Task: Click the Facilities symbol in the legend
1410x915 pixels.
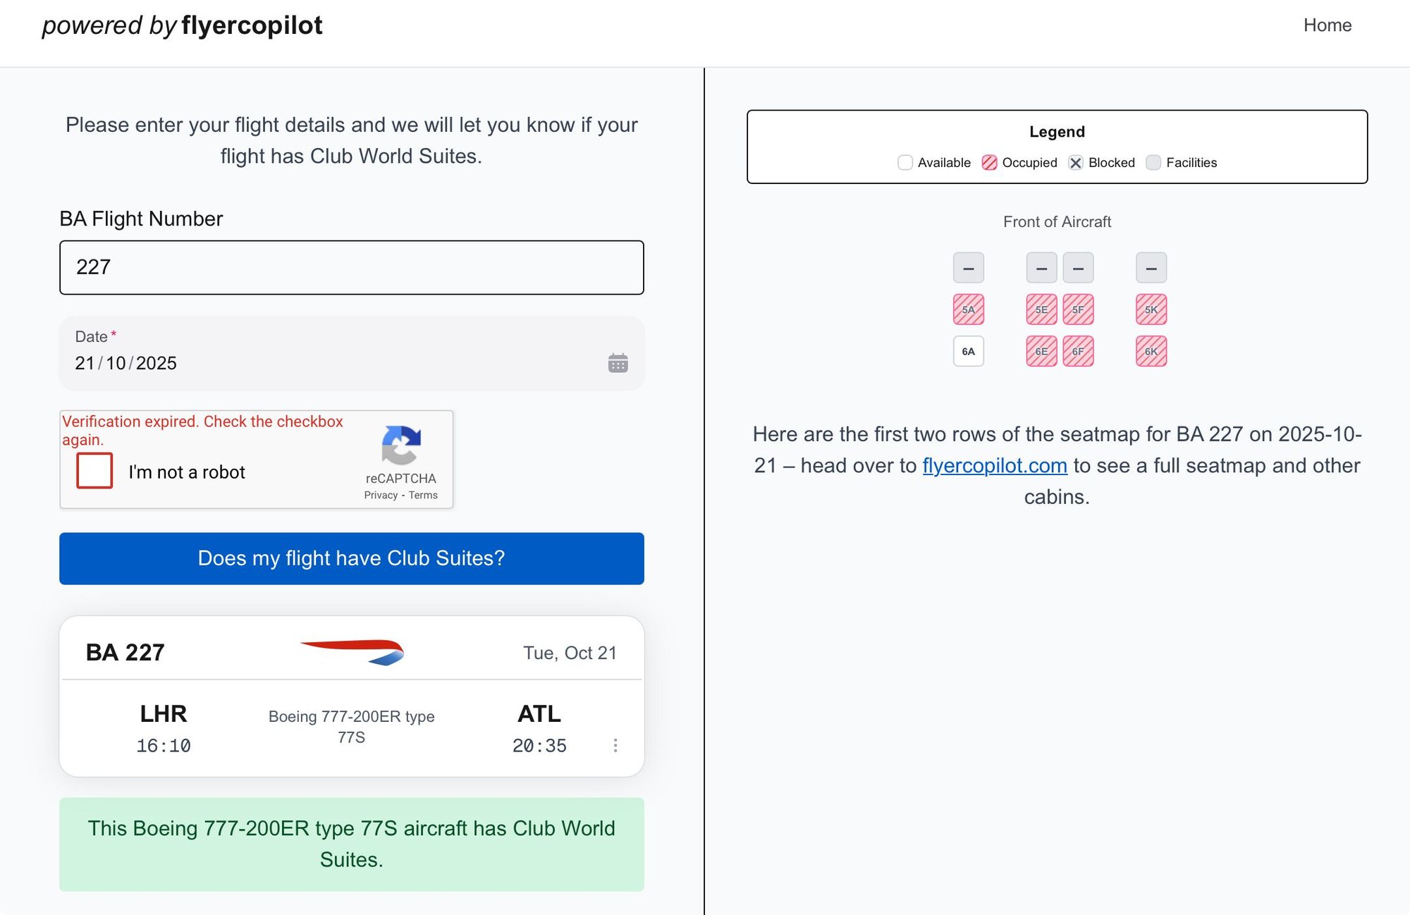Action: click(1153, 162)
